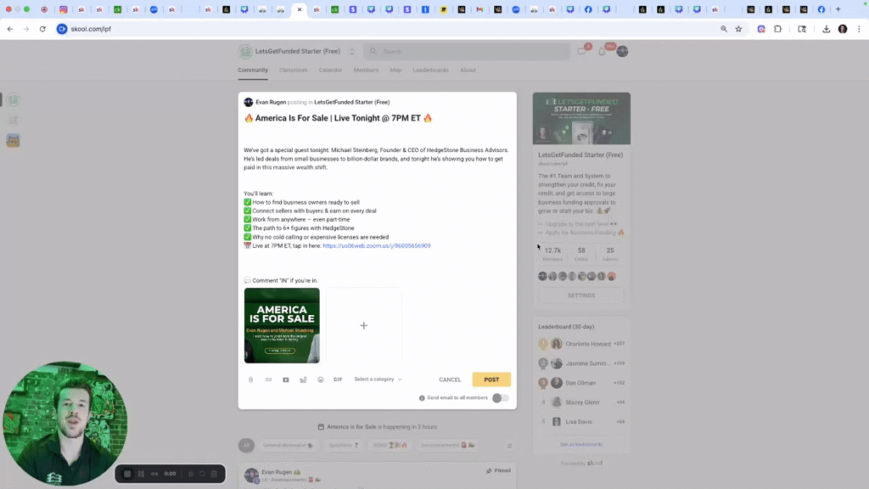Click Evan Rugen author name

click(x=271, y=102)
